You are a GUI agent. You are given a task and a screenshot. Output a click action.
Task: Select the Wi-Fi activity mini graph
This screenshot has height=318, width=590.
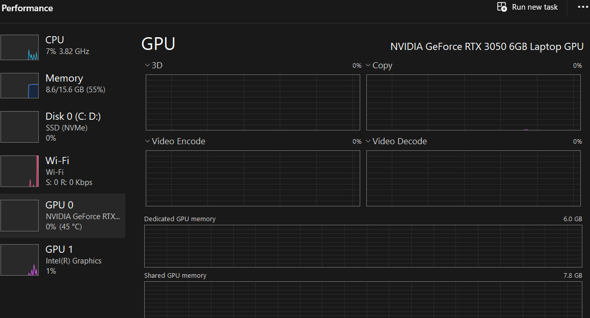click(x=19, y=171)
